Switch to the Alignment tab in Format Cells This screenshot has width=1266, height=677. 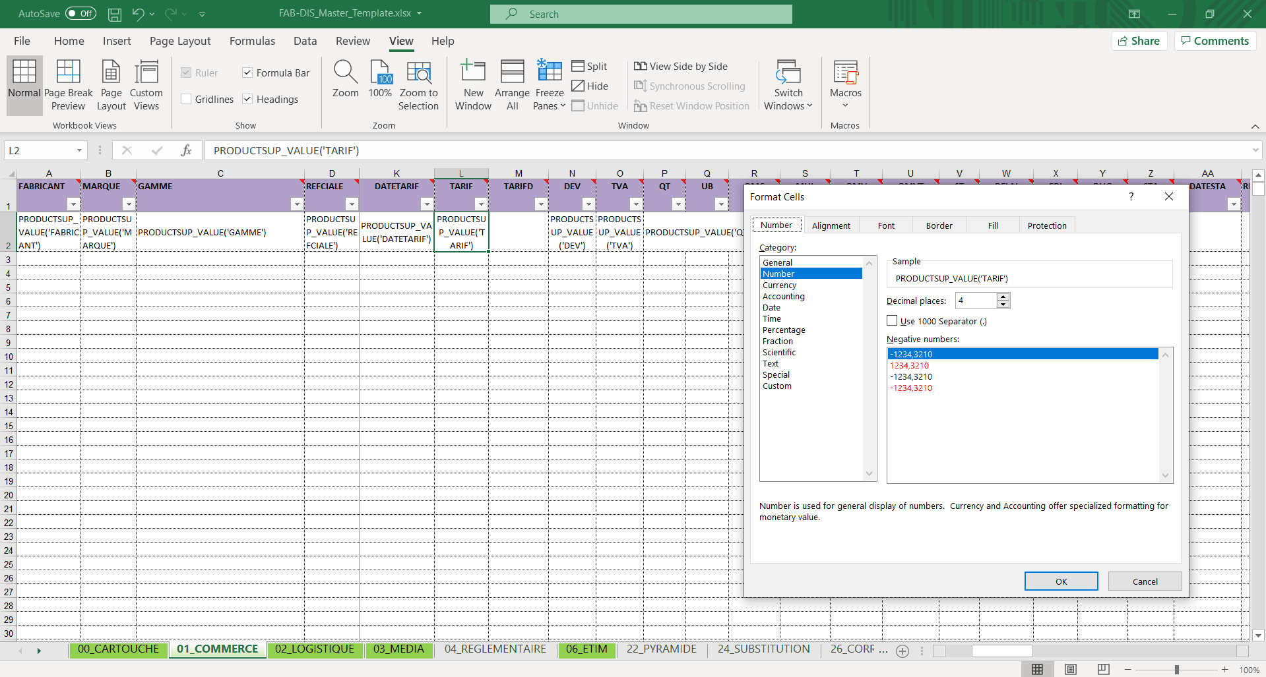pos(831,225)
